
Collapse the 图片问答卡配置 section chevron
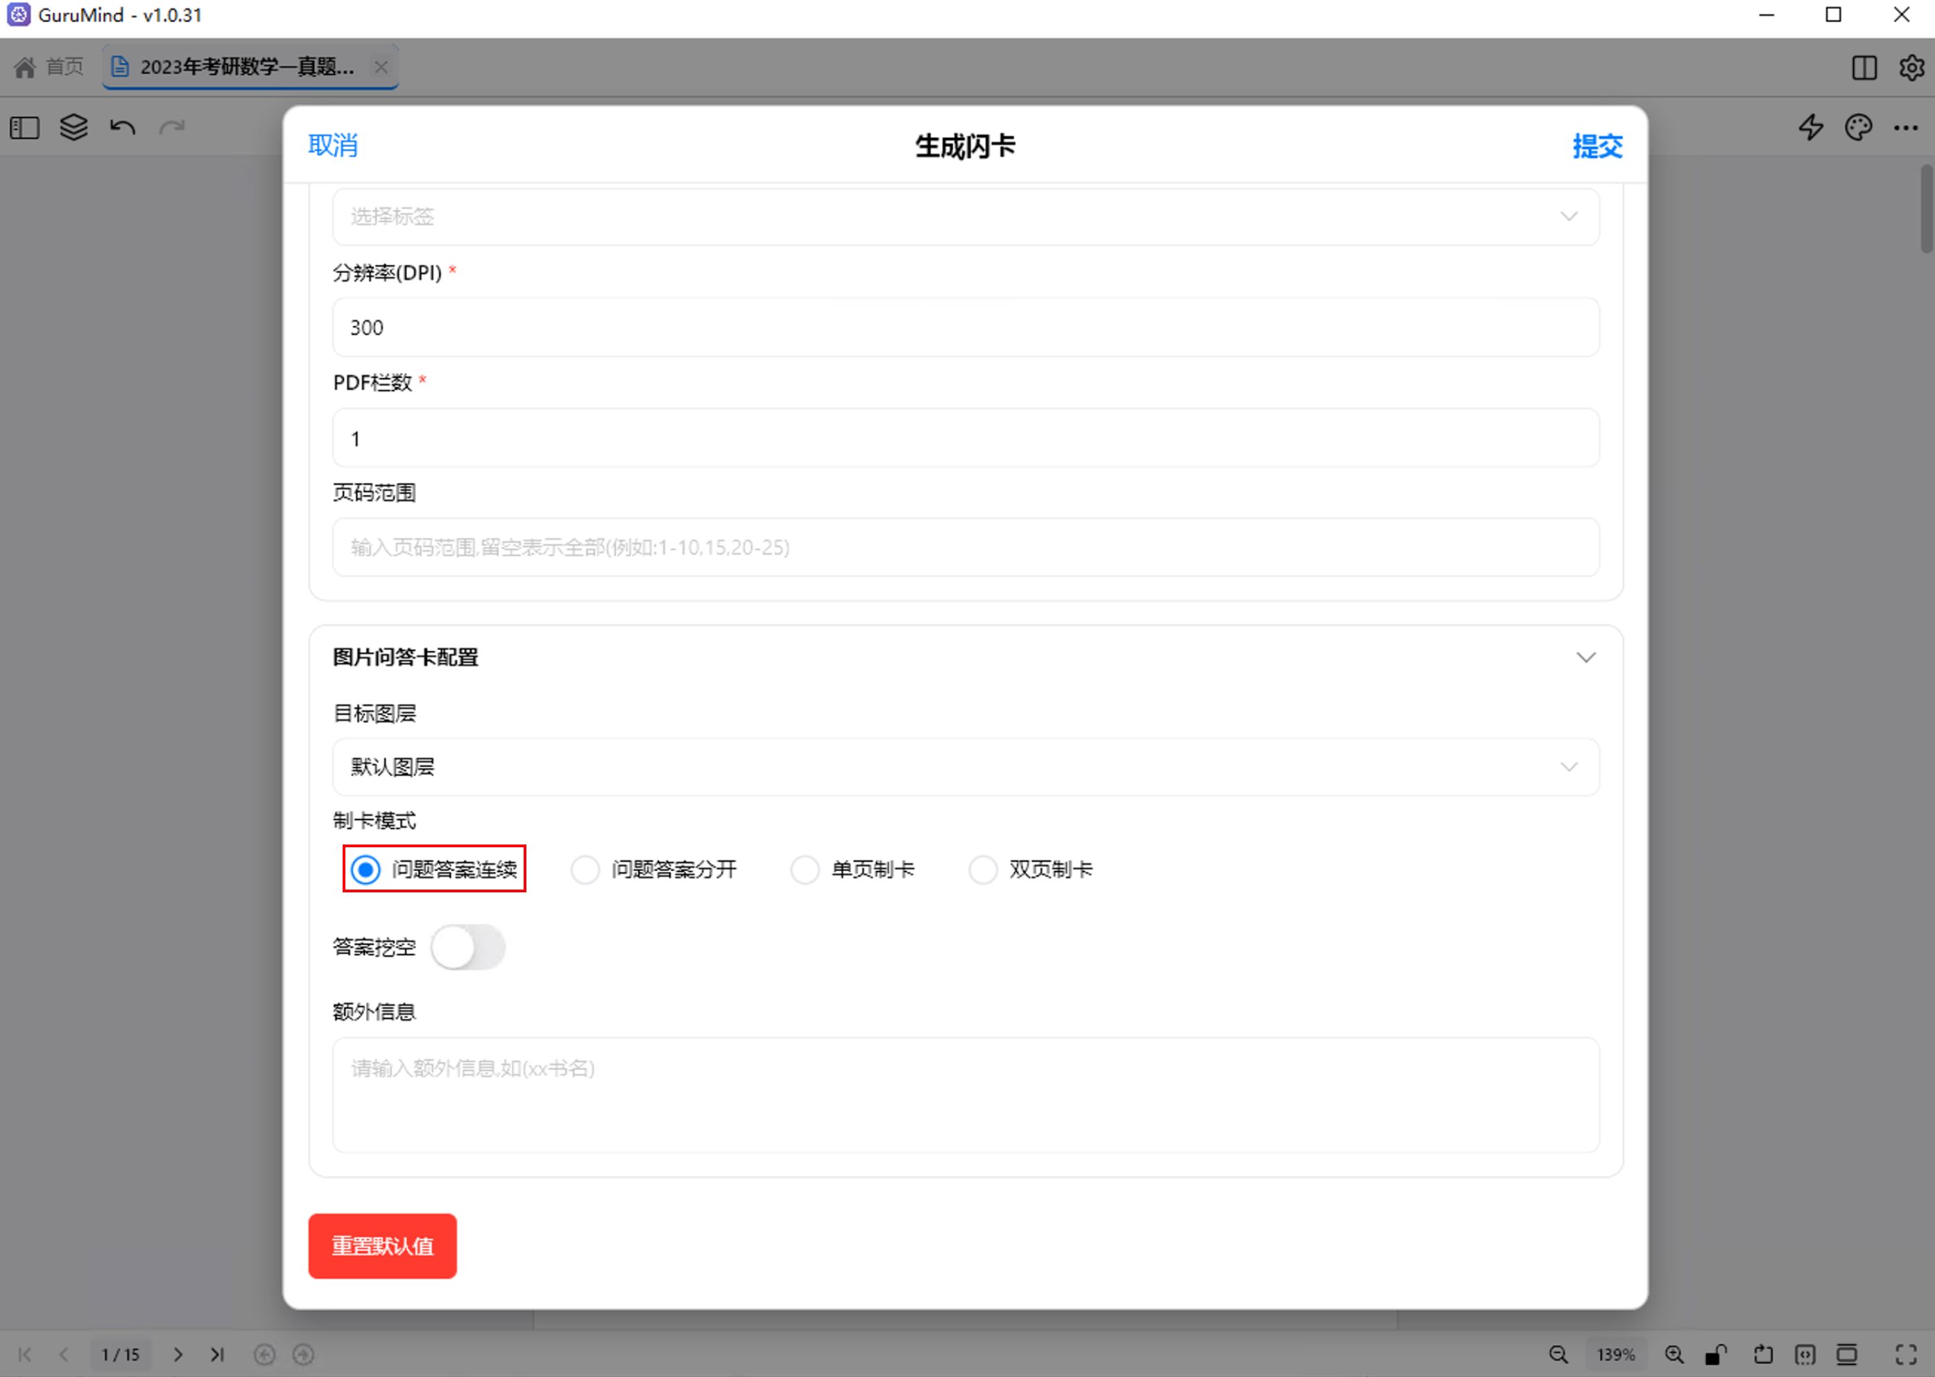(x=1585, y=658)
